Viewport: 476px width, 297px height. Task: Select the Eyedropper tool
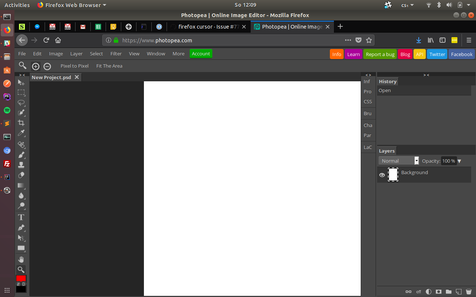click(21, 133)
